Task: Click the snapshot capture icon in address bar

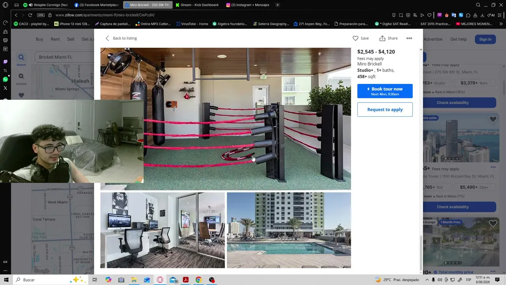Action: (401, 15)
